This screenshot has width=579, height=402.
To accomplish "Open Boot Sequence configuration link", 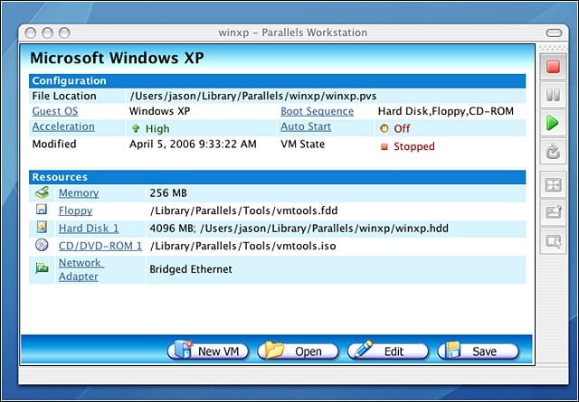I will pos(317,111).
